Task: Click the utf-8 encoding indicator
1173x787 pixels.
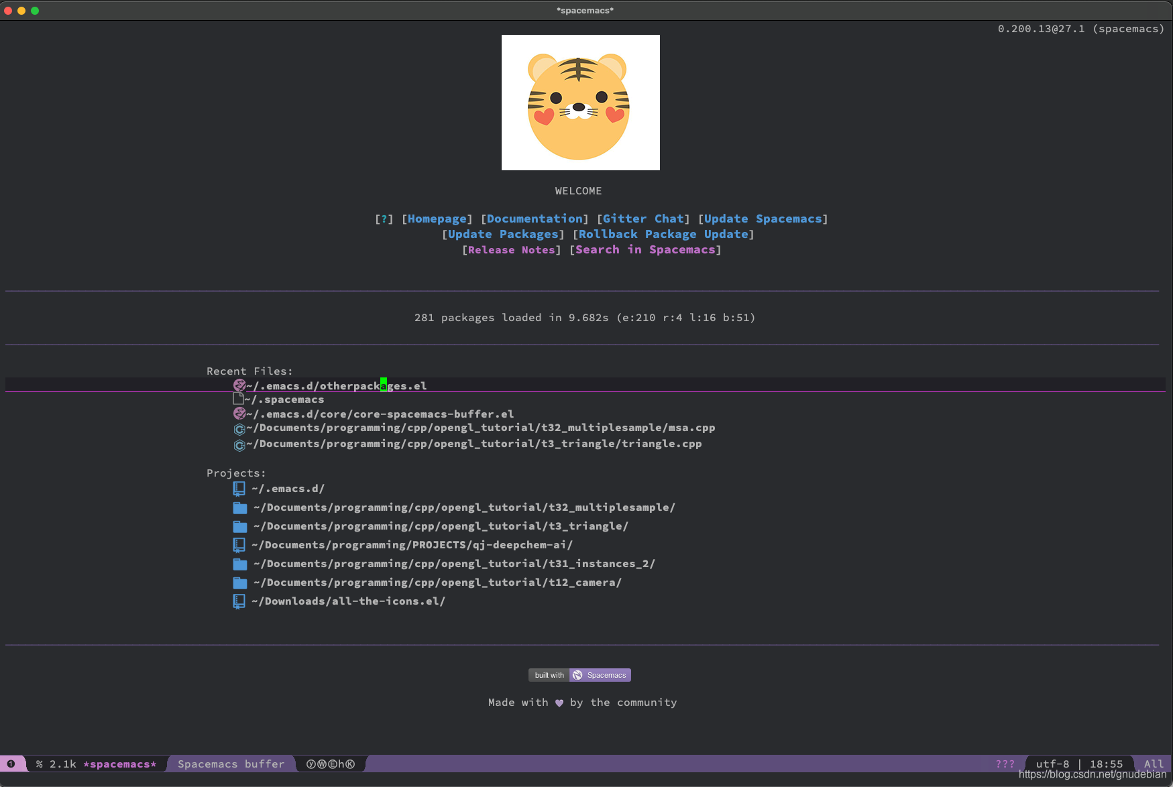Action: pyautogui.click(x=1052, y=764)
